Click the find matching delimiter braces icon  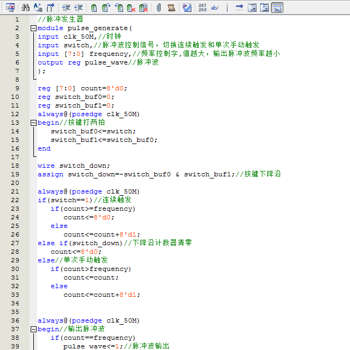click(x=51, y=8)
